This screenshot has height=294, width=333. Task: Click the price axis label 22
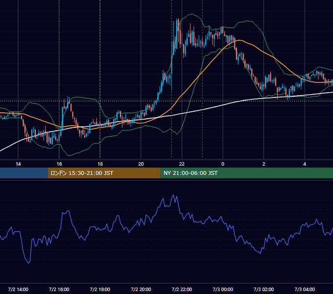point(182,164)
